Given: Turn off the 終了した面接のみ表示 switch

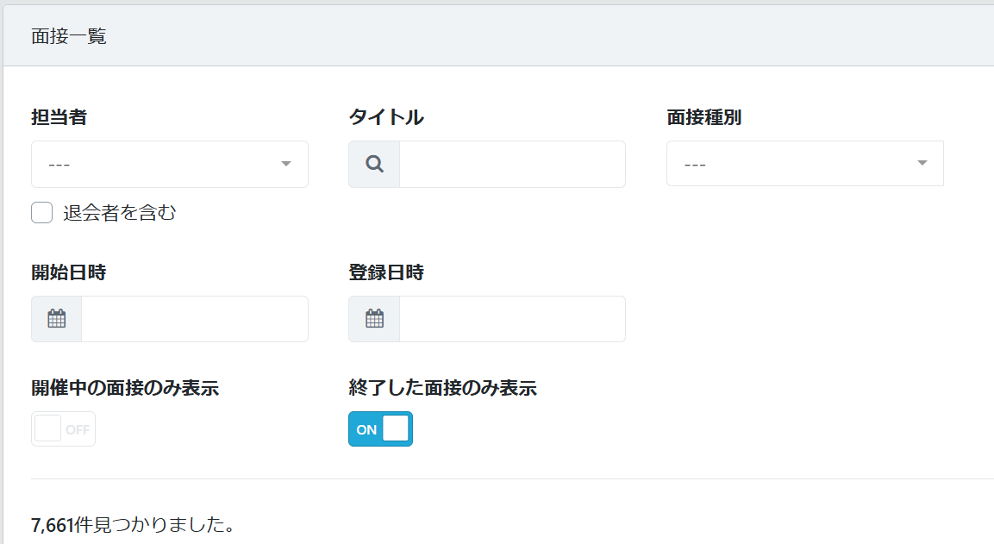Looking at the screenshot, I should (380, 429).
